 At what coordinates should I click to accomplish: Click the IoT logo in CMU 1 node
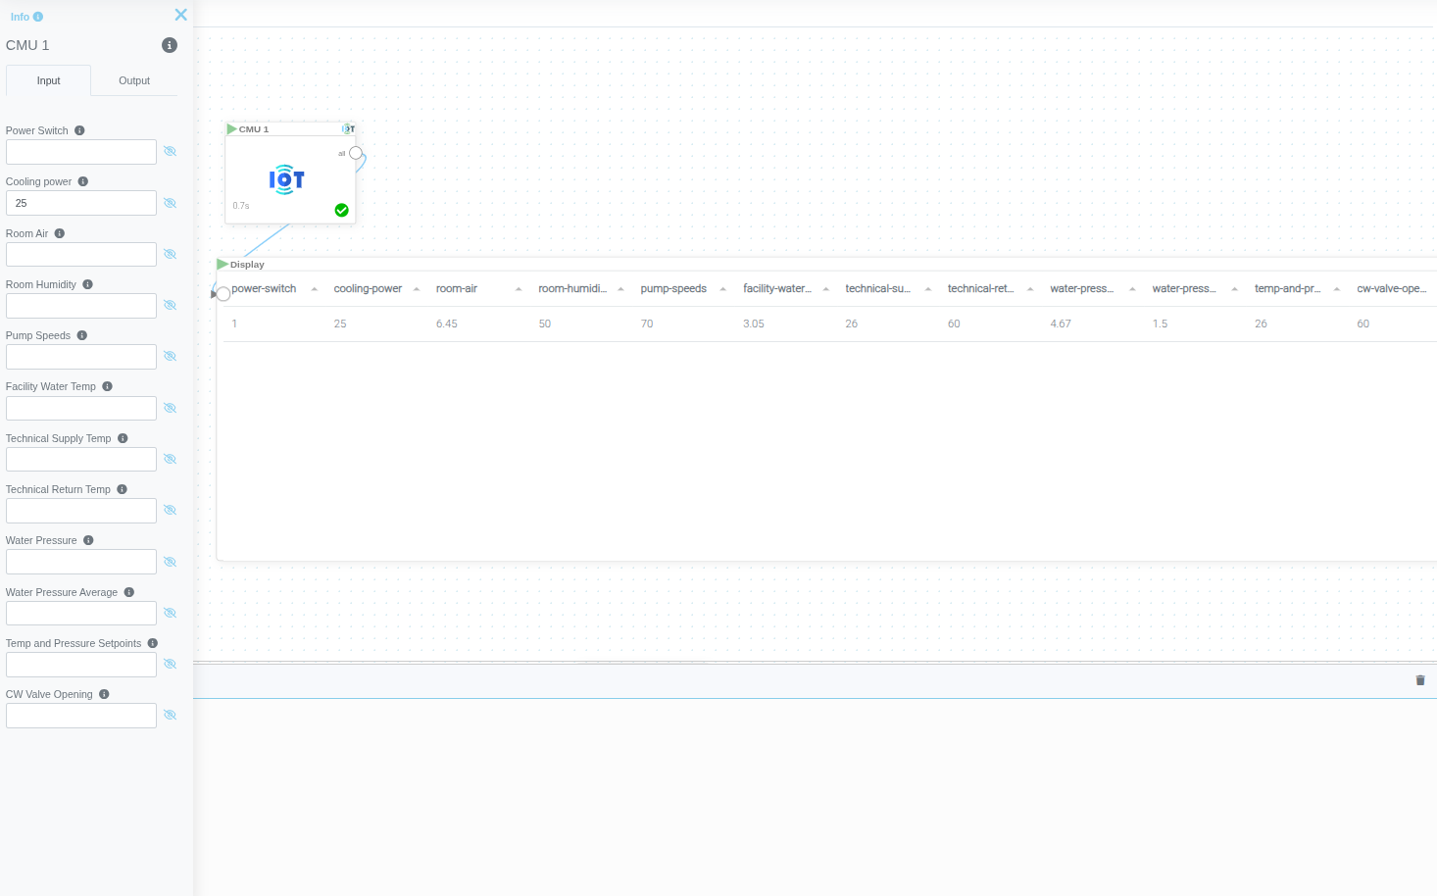click(x=286, y=179)
